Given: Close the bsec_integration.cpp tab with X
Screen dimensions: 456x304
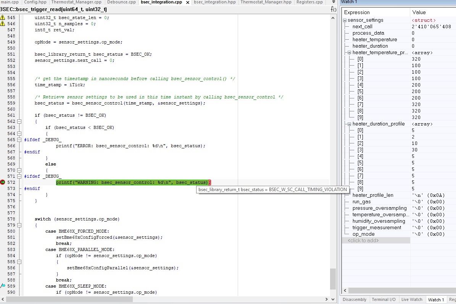Looking at the screenshot, I should (x=188, y=2).
